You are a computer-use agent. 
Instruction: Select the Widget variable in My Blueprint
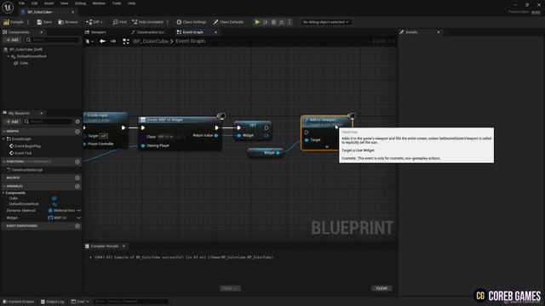12,218
